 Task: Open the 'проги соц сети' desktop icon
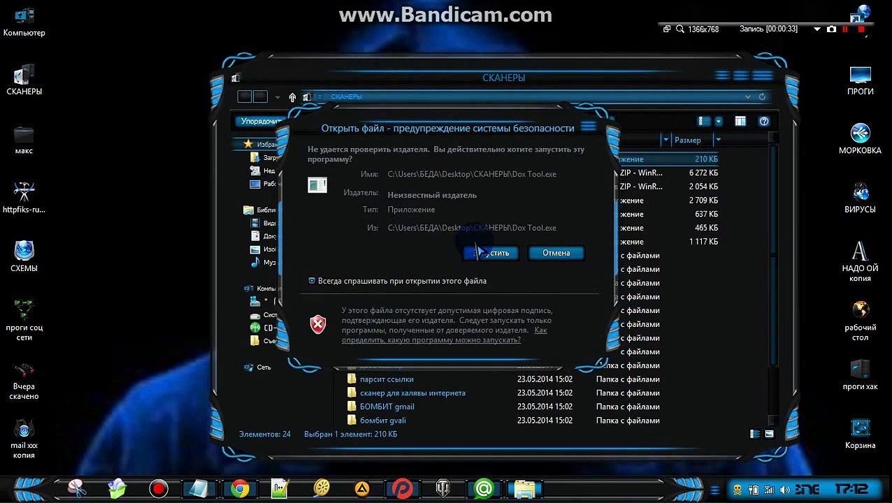pos(24,320)
